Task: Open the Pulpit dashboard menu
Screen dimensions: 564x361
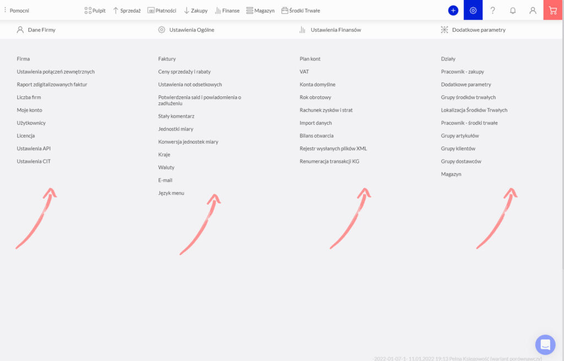Action: tap(95, 10)
